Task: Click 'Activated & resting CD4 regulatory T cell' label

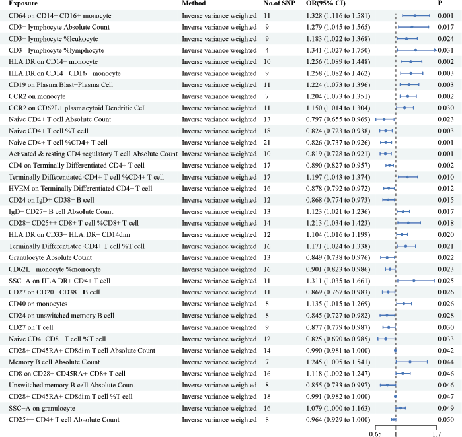Action: pos(70,154)
